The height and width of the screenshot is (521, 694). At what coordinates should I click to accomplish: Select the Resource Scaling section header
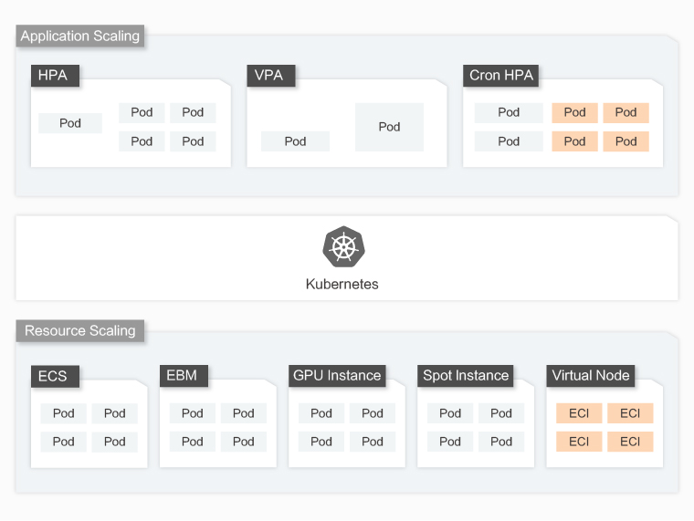80,330
